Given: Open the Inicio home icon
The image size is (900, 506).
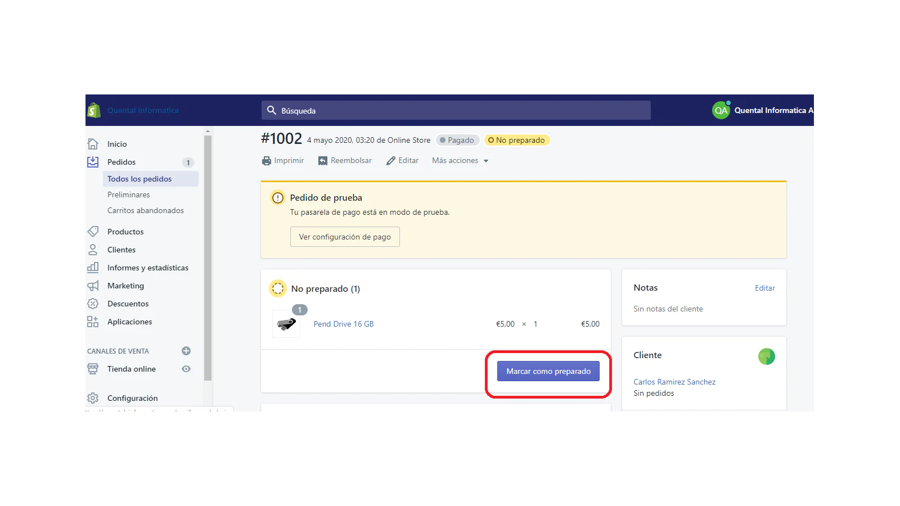Looking at the screenshot, I should (x=93, y=144).
